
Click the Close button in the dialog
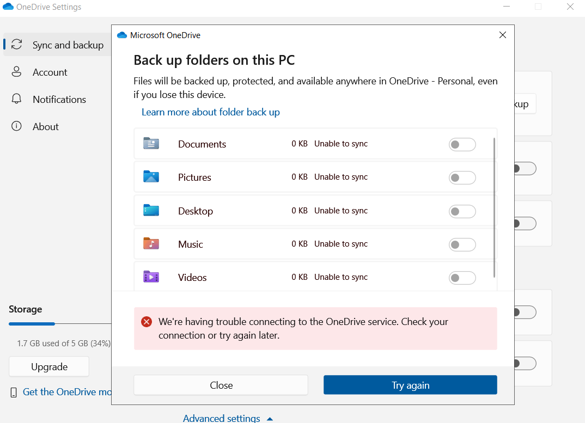coord(221,385)
